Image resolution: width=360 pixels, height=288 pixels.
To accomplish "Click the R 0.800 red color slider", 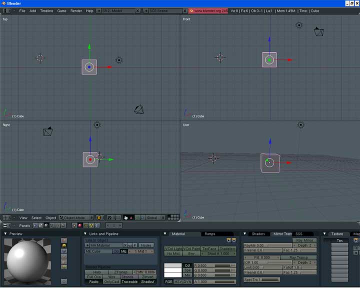I will [x=215, y=265].
